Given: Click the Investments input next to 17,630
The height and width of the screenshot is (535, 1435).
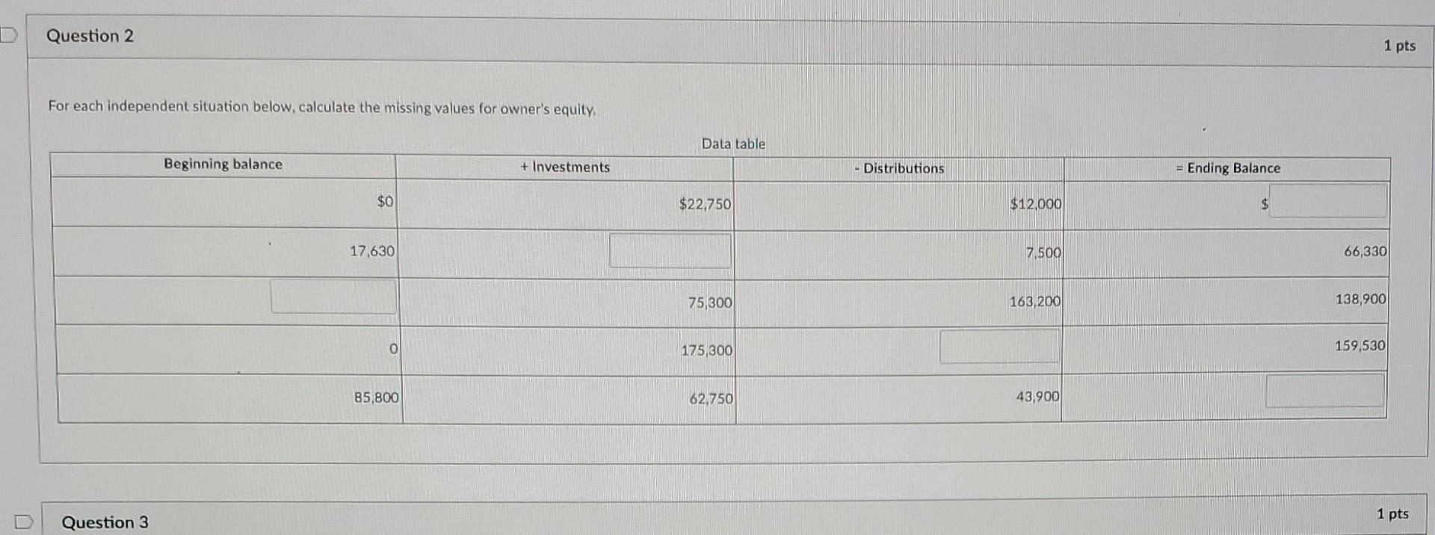Looking at the screenshot, I should (x=670, y=252).
